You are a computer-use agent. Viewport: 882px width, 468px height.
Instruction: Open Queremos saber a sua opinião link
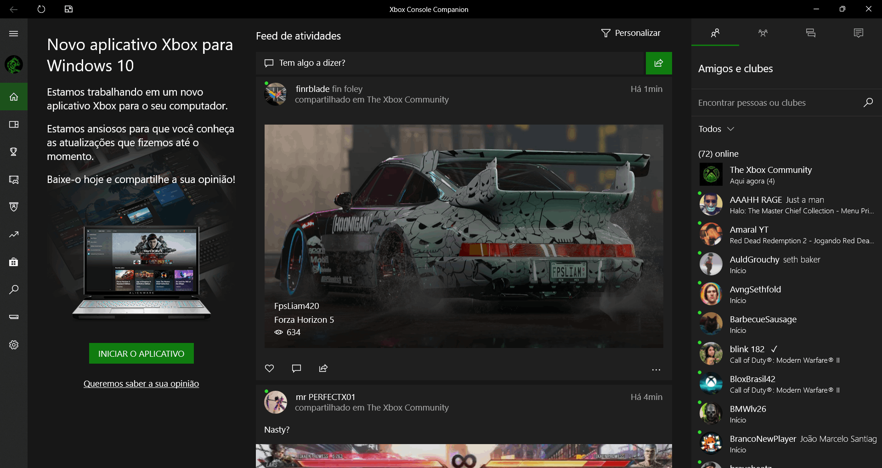pyautogui.click(x=141, y=384)
